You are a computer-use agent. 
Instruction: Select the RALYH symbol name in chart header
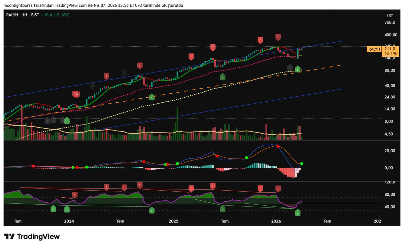[12, 15]
